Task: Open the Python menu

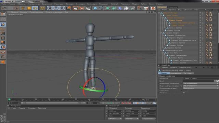Action: pyautogui.click(x=144, y=4)
